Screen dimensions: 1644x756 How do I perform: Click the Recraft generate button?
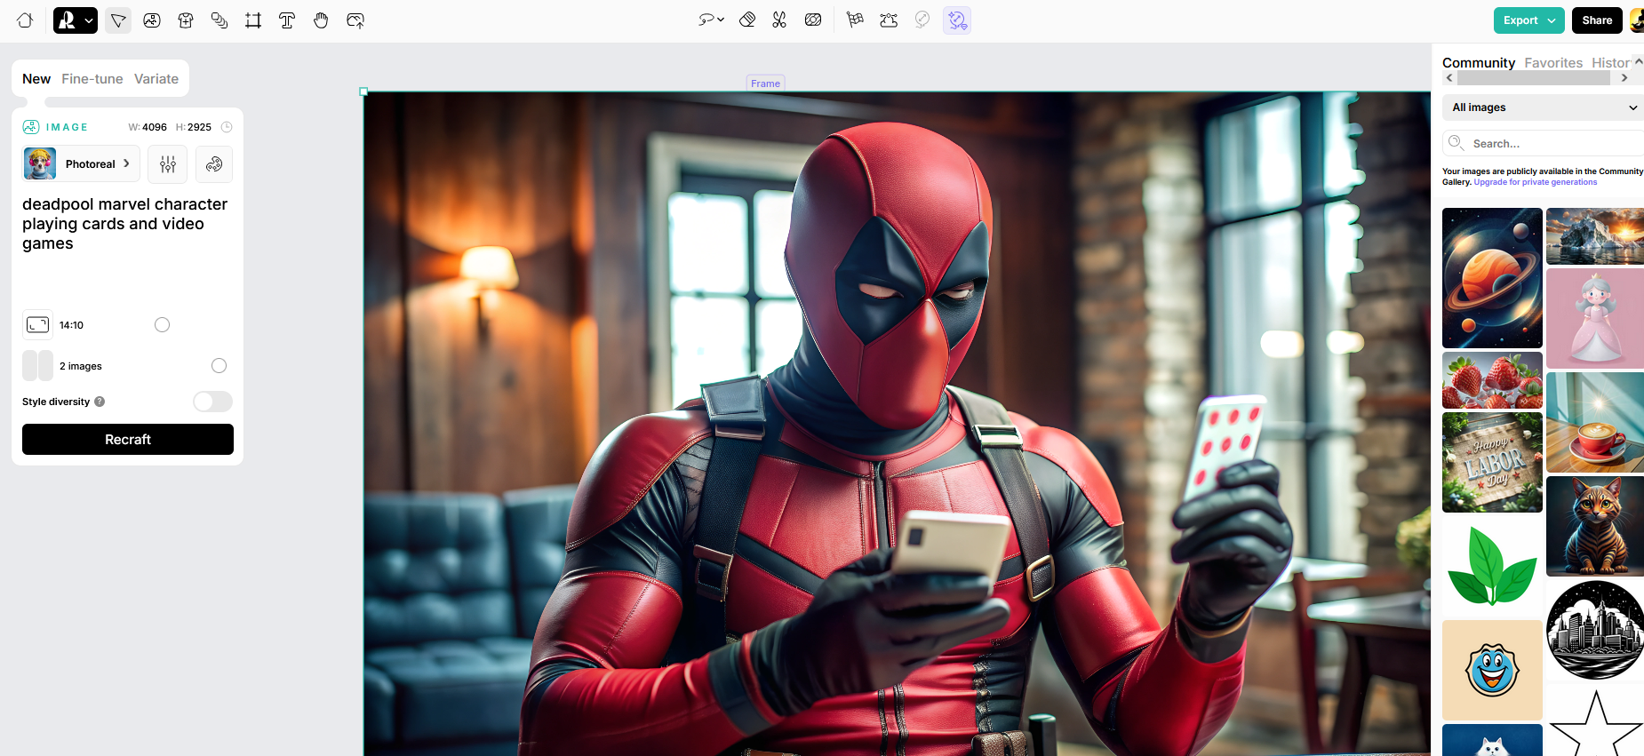click(x=128, y=440)
